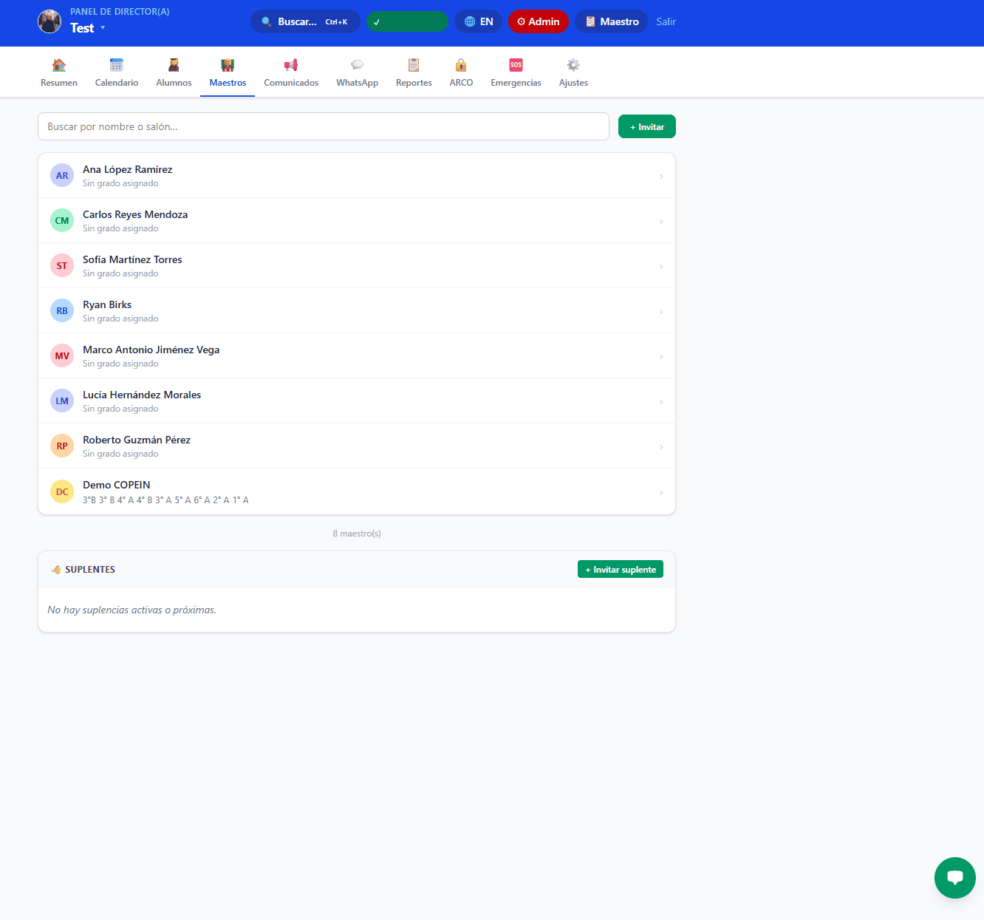Open the WhatsApp speech bubble icon

tap(358, 65)
